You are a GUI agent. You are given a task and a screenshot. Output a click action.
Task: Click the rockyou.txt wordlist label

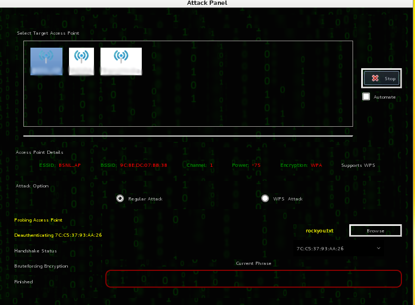319,231
